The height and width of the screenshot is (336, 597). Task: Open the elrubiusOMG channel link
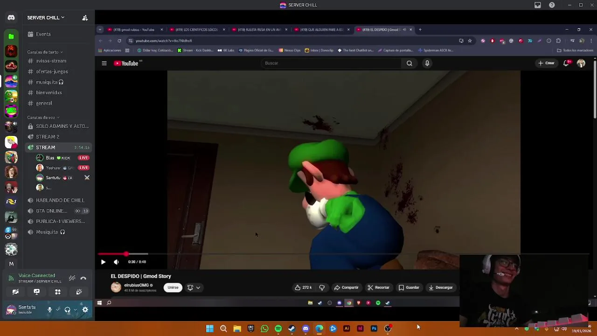(x=136, y=285)
